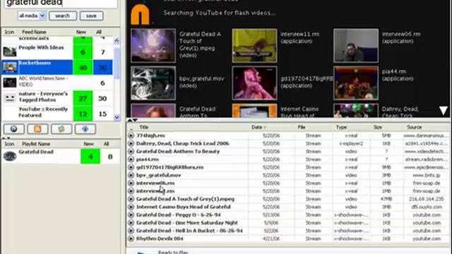Image resolution: width=452 pixels, height=254 pixels.
Task: Open the interview11.rm thumbnail
Action: click(254, 45)
